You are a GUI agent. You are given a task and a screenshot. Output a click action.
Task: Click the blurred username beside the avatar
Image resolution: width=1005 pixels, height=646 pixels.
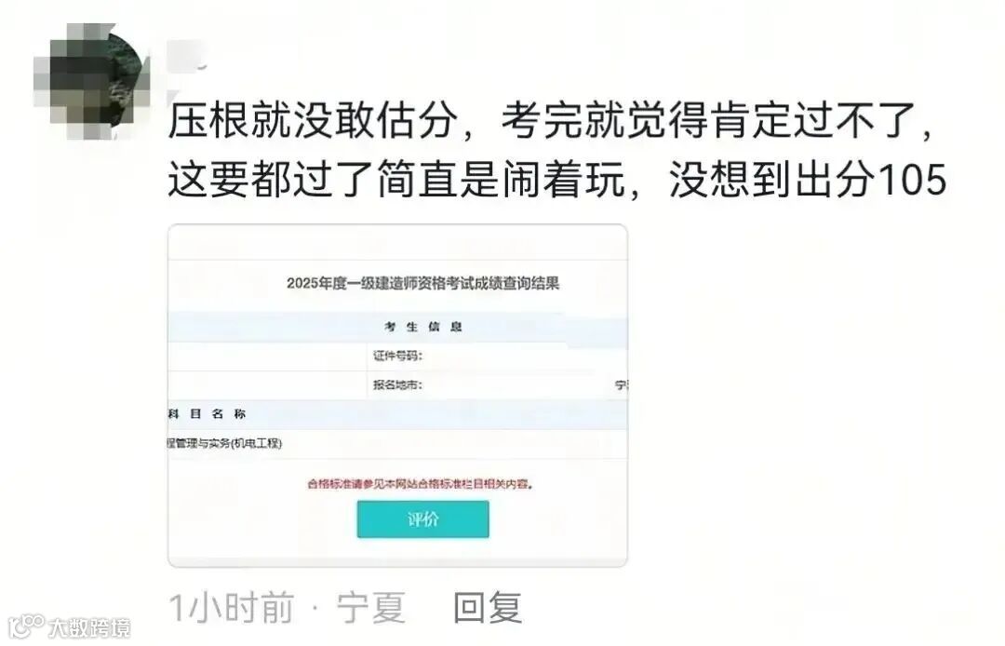pos(187,55)
